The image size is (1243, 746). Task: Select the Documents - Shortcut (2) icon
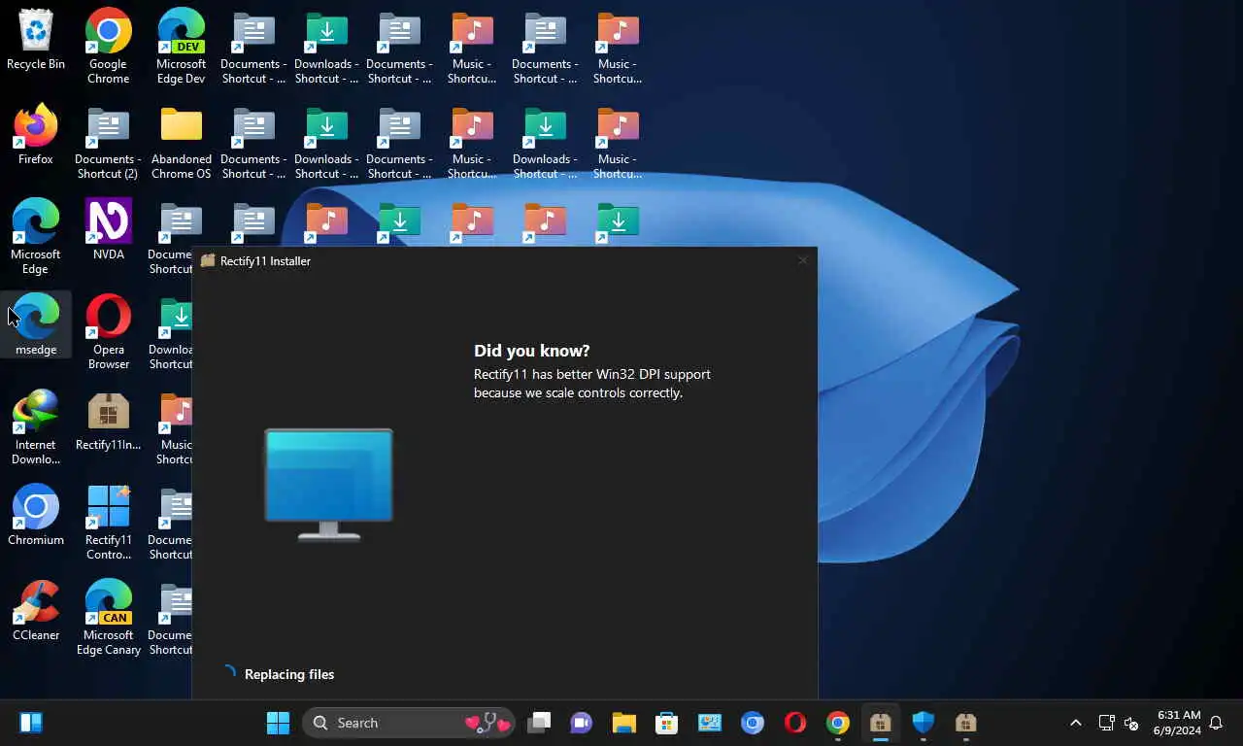pos(108,143)
